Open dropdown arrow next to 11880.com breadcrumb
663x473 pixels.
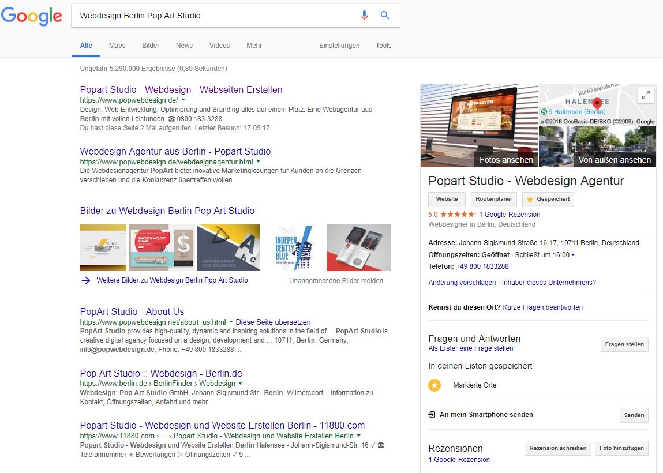point(358,436)
